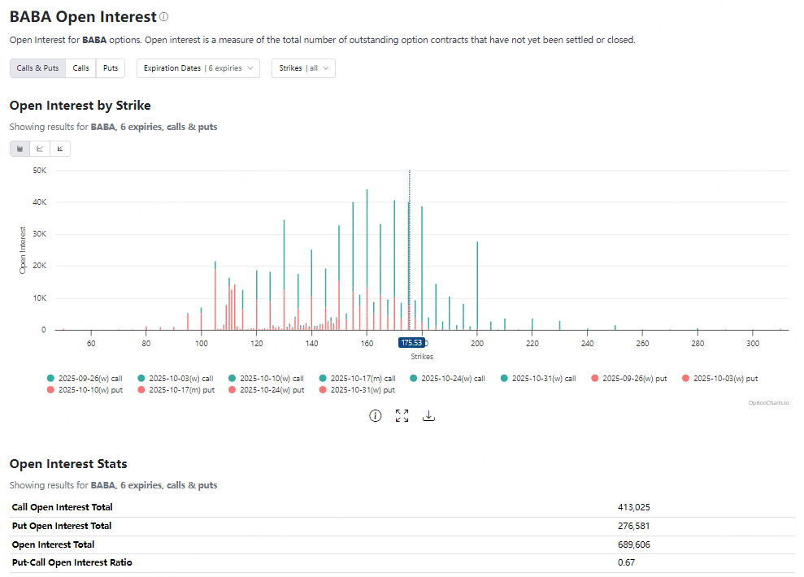Click the Put Open Interest Total value 276,581
Image resolution: width=804 pixels, height=577 pixels.
(634, 526)
